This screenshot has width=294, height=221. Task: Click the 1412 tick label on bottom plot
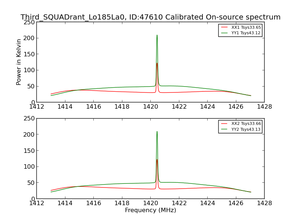coord(36,203)
